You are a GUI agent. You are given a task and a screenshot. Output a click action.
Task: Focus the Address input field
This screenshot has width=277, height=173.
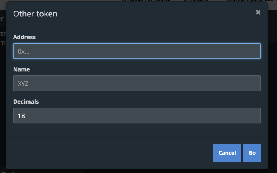tap(137, 51)
